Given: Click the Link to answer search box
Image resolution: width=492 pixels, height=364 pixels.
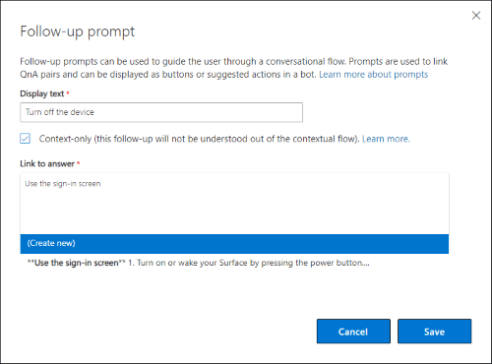Looking at the screenshot, I should [x=234, y=204].
